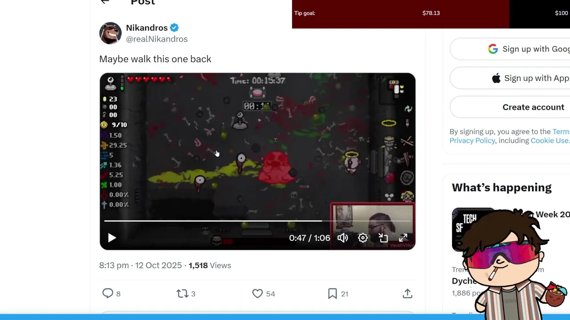The width and height of the screenshot is (570, 320).
Task: Play the video in the post
Action: click(112, 238)
